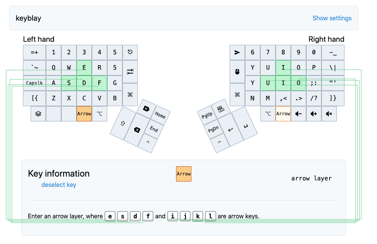This screenshot has width=377, height=244.
Task: Select the Capslk key on the left hand
Action: click(x=34, y=83)
